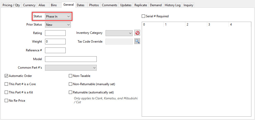Select the Reference # input box
Screen dimensions: 255x120
click(x=55, y=50)
